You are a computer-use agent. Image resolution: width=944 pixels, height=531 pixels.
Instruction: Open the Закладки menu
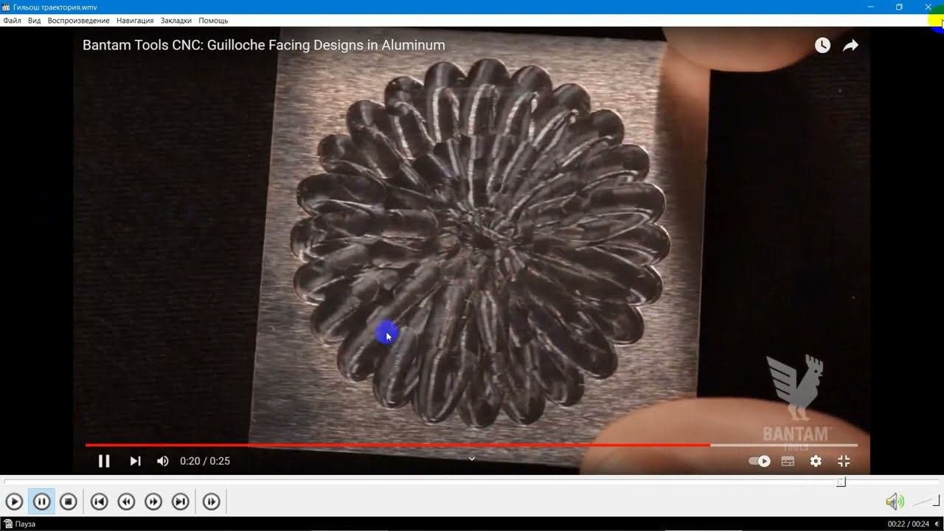pyautogui.click(x=176, y=21)
